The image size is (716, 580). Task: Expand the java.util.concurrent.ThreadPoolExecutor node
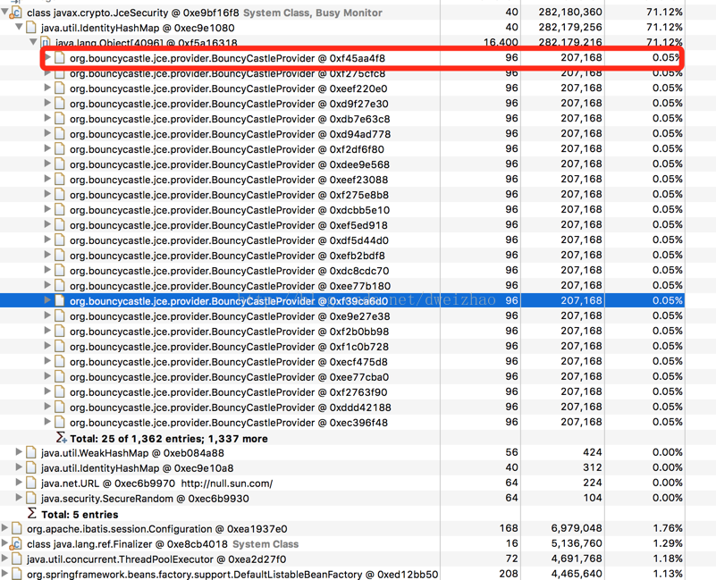4,558
